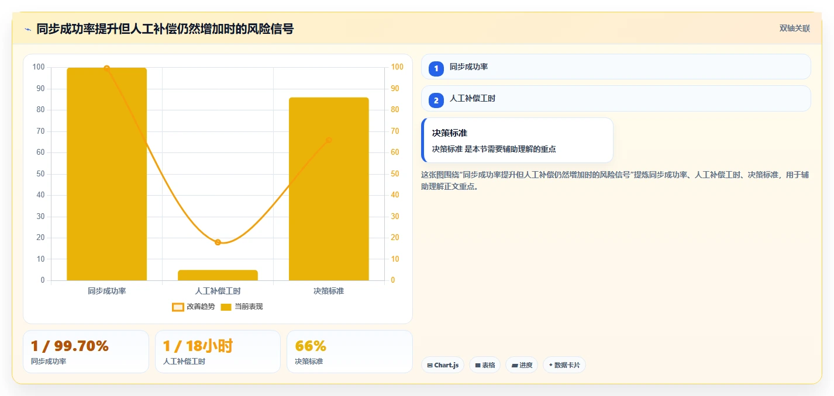Click the 改善趋势 legend label
The image size is (834, 396).
[x=201, y=307]
